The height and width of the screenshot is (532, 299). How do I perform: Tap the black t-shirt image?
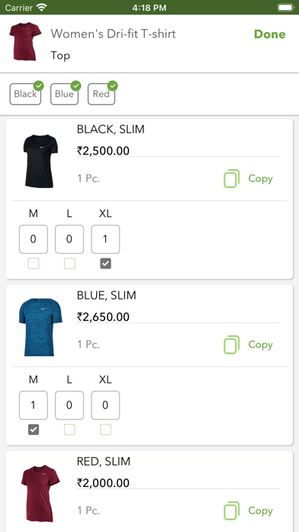tap(40, 161)
